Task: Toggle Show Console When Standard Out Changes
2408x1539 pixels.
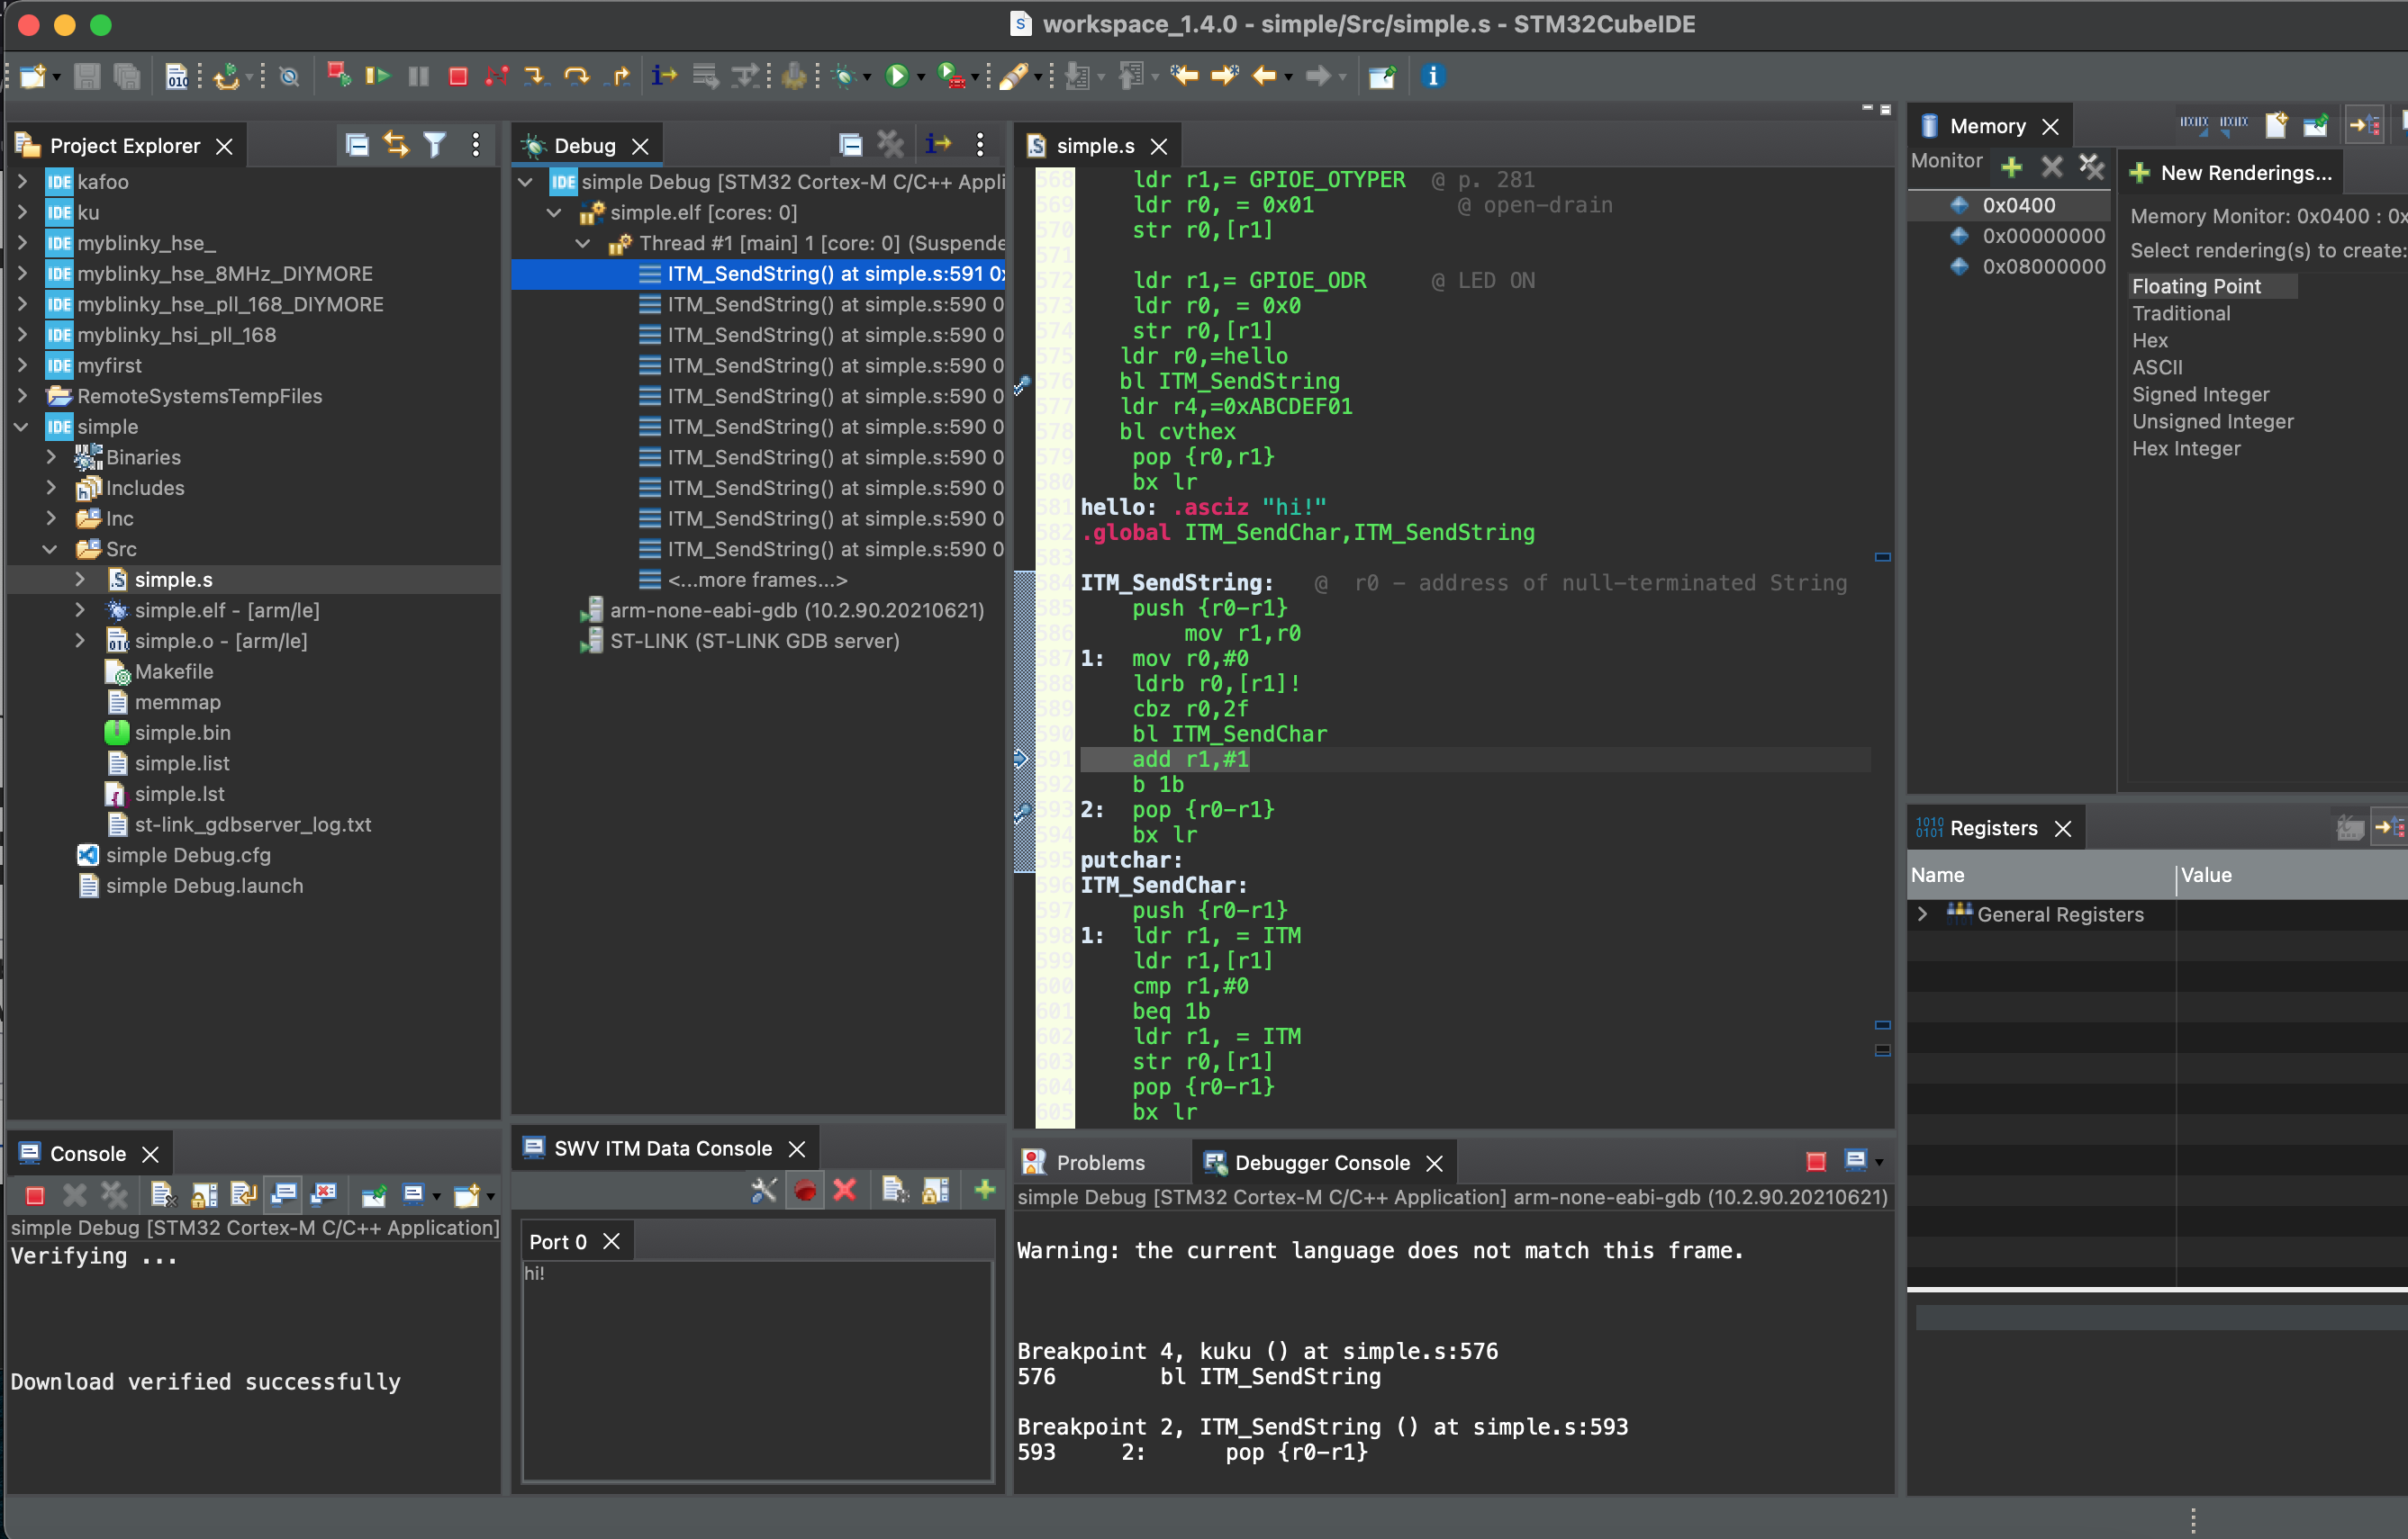Action: (284, 1195)
